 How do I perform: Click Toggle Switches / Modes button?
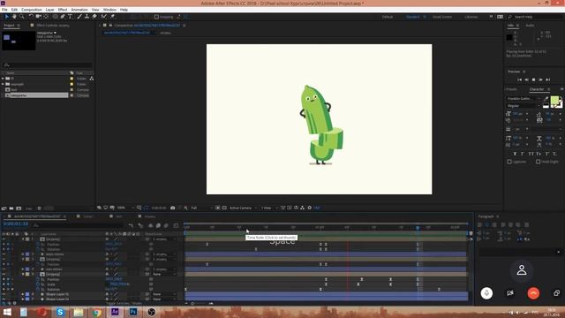coord(124,303)
